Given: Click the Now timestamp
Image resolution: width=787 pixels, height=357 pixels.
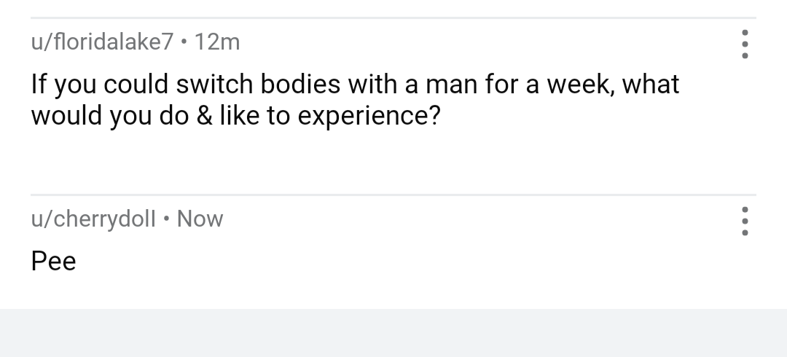Looking at the screenshot, I should [x=200, y=219].
